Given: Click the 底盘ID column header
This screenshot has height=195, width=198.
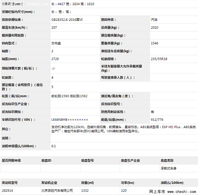Looking at the screenshot, I should [46, 161].
